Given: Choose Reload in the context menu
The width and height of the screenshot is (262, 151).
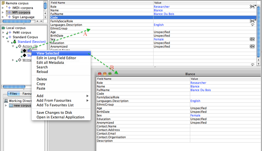Looking at the screenshot, I should click(x=61, y=72).
